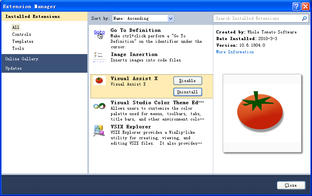Open the More Information link
The image size is (312, 196).
[x=235, y=52]
